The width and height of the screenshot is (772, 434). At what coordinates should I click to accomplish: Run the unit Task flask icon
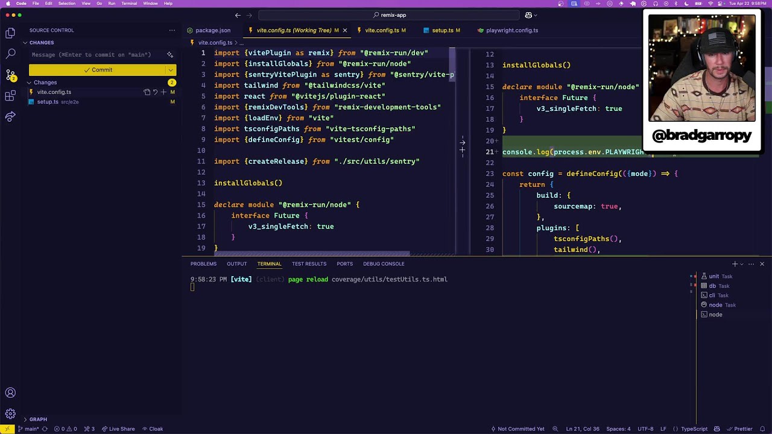click(704, 276)
